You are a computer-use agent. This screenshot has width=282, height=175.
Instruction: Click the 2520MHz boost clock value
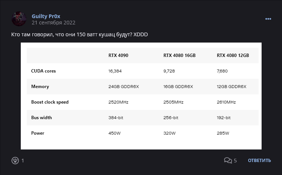118,102
